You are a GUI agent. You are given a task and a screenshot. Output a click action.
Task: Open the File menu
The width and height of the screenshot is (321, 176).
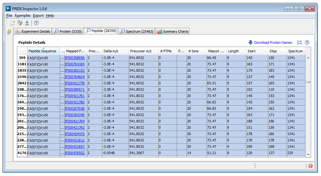9,16
